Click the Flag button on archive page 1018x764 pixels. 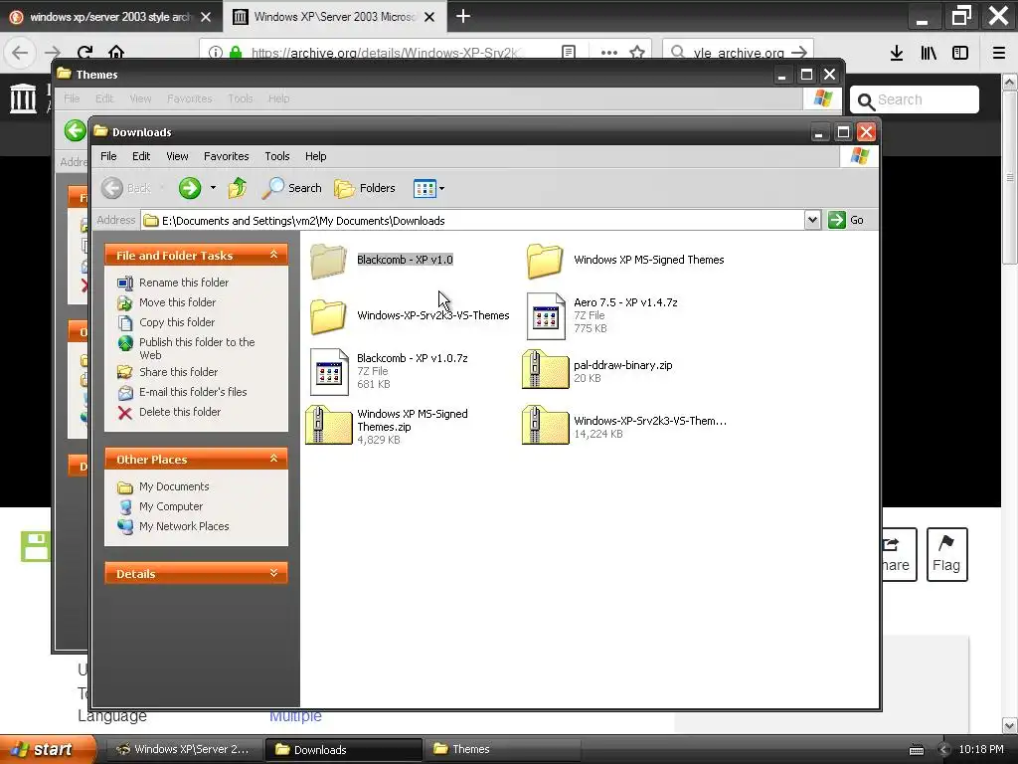[946, 554]
